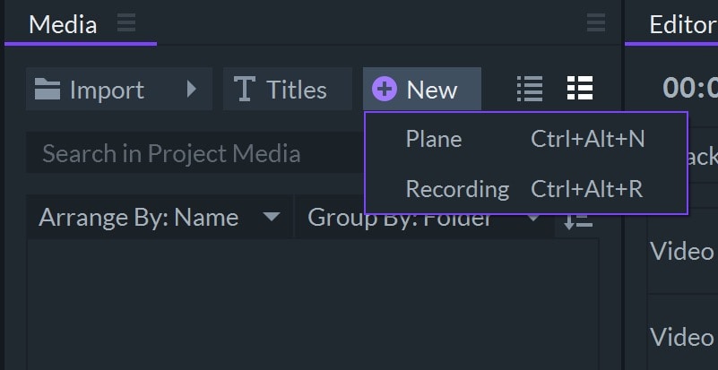Open the menu icon beside Media tab
The image size is (718, 370).
point(126,23)
